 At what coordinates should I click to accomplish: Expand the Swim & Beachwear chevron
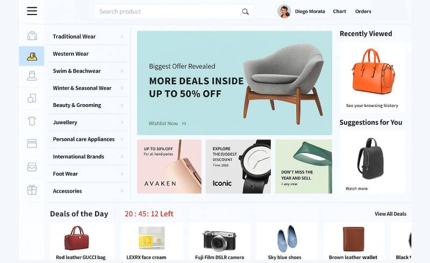click(x=122, y=71)
